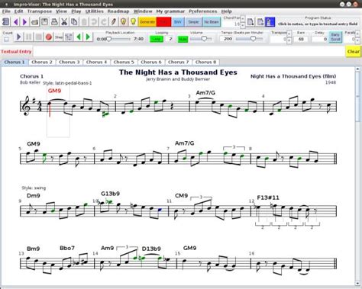
Task: Decrease Chord Font size with down arrow
Action: (243, 25)
